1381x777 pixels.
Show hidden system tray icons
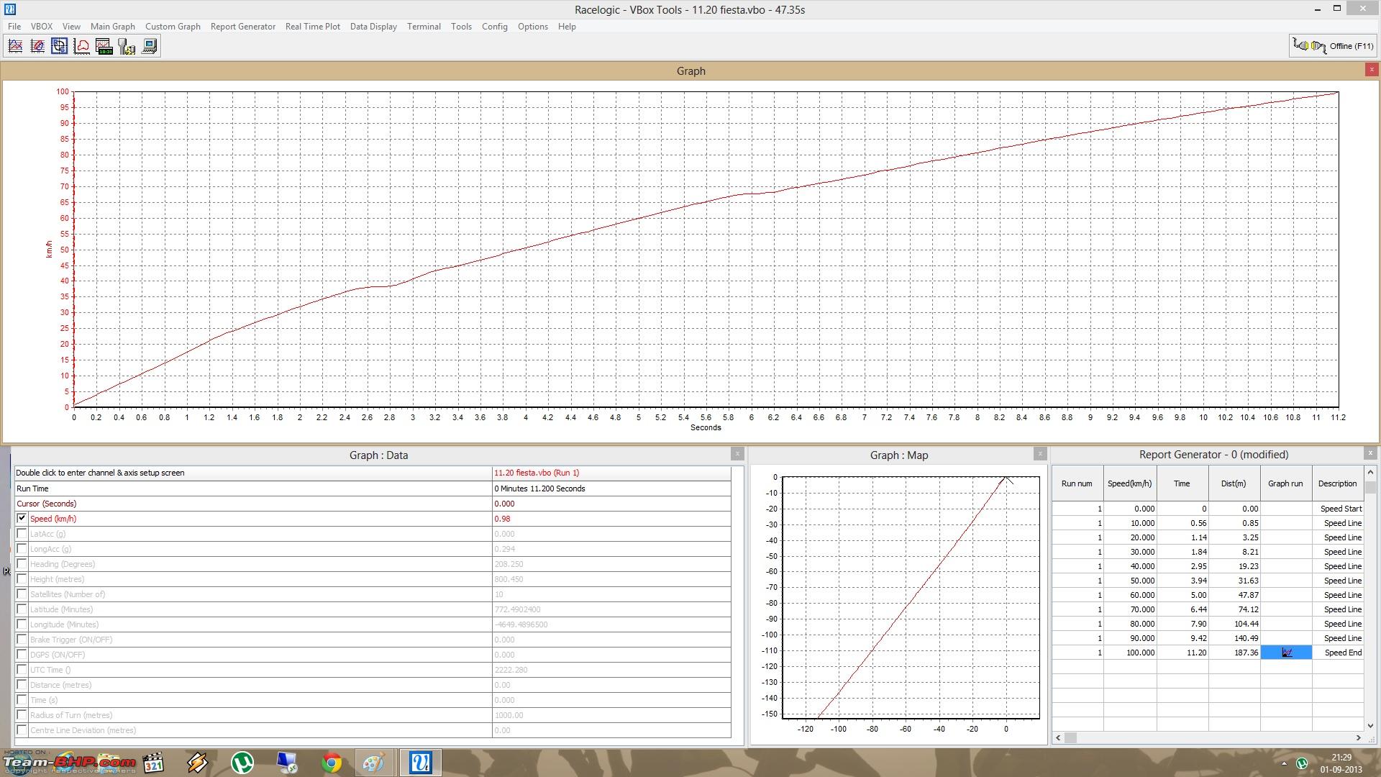pyautogui.click(x=1284, y=763)
